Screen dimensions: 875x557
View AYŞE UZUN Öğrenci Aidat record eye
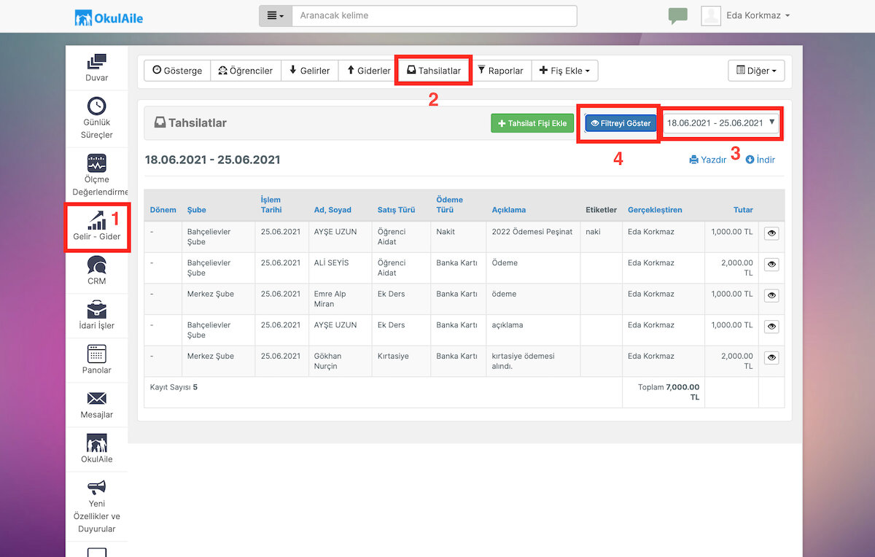[x=771, y=233]
